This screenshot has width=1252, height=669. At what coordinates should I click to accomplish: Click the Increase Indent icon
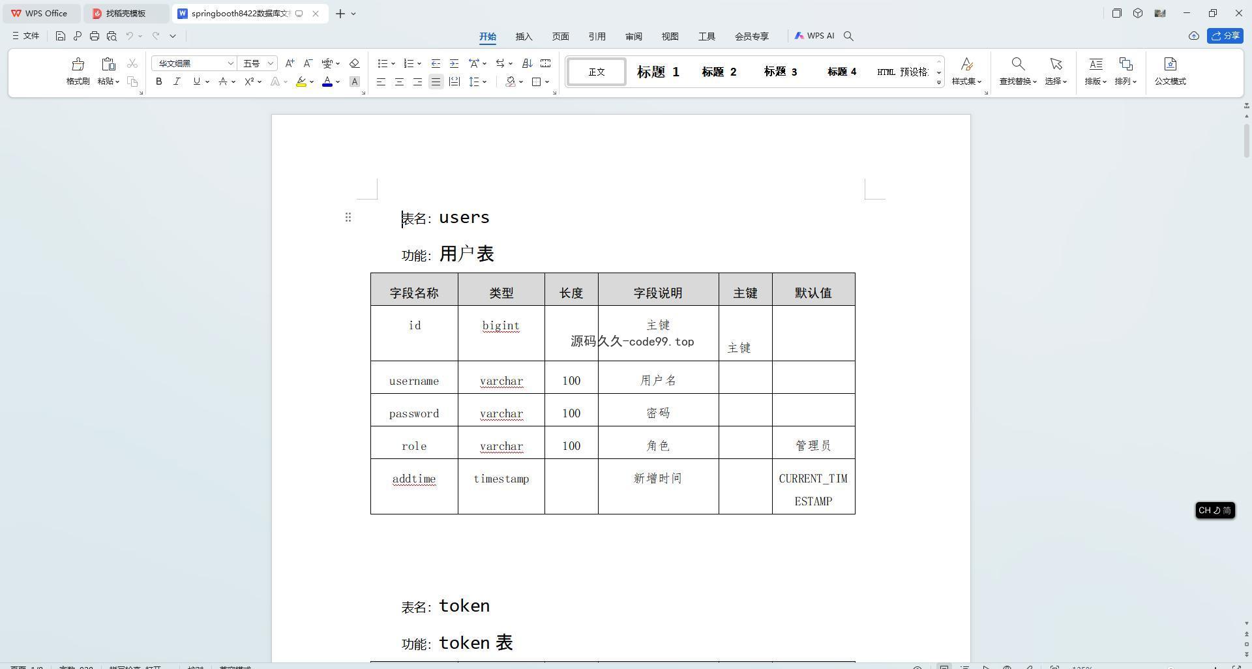point(454,63)
